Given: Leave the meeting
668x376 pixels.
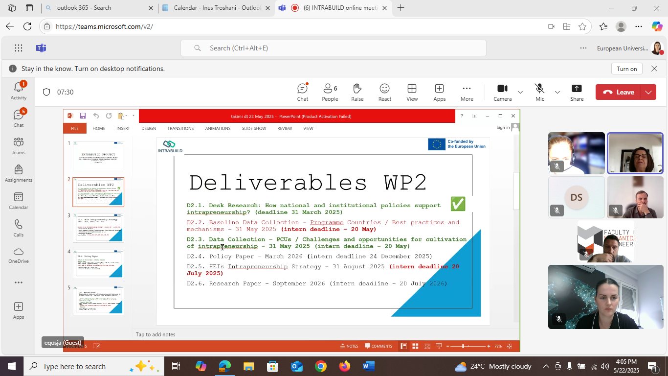Looking at the screenshot, I should (618, 92).
